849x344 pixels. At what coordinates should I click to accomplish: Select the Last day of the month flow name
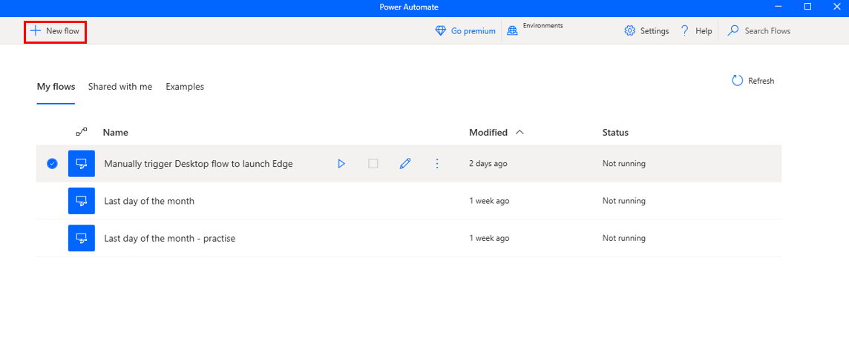(x=149, y=201)
